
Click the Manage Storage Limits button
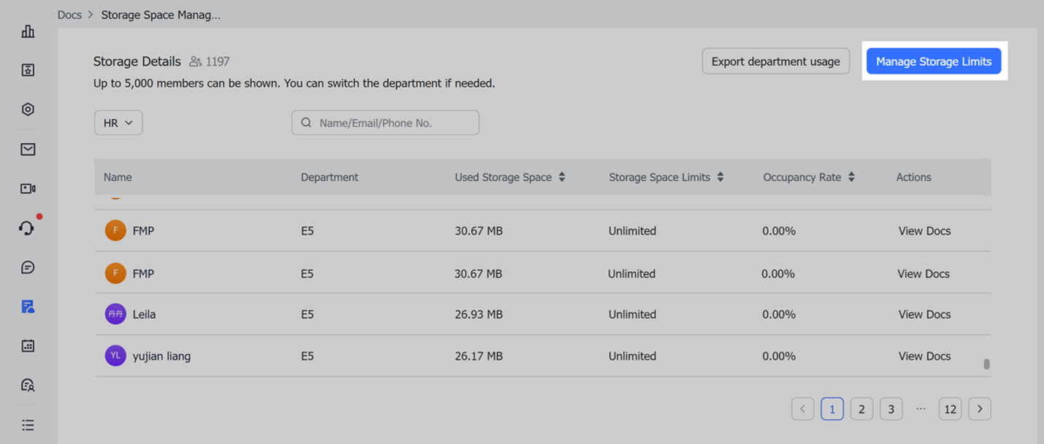click(933, 61)
